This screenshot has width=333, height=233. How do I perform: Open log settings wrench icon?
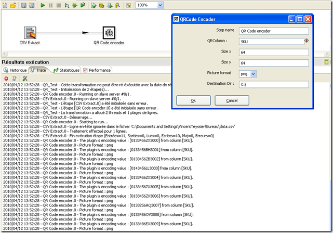coord(25,79)
